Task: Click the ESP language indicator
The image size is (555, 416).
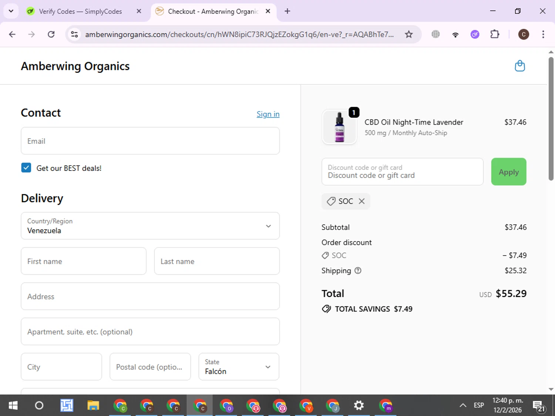Action: pyautogui.click(x=479, y=405)
